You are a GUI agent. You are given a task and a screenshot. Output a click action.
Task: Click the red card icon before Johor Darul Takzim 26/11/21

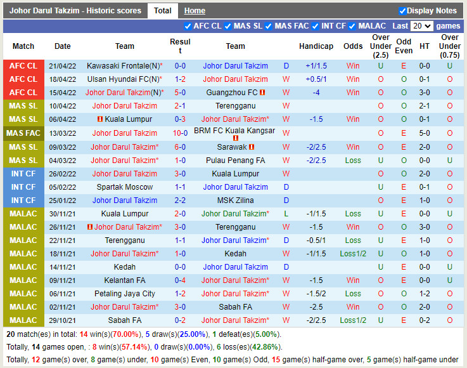(x=89, y=227)
